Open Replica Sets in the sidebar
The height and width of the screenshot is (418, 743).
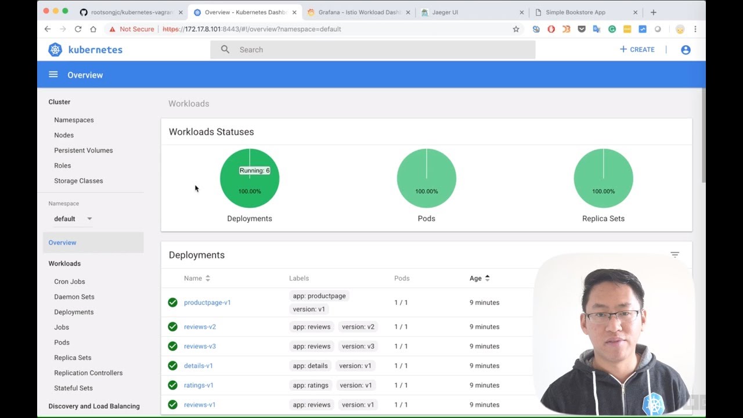click(x=73, y=358)
